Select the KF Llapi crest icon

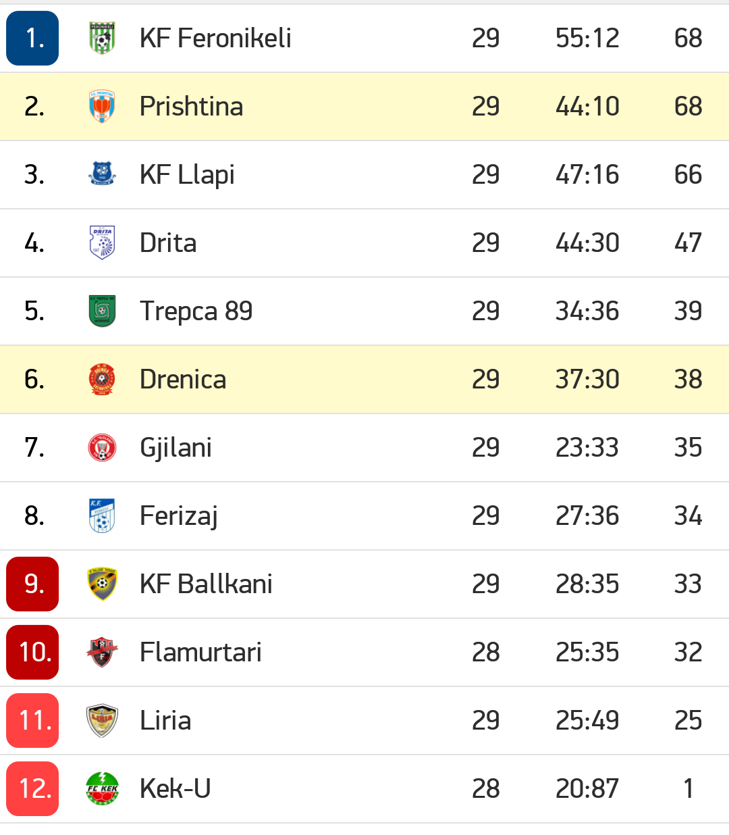click(x=102, y=174)
